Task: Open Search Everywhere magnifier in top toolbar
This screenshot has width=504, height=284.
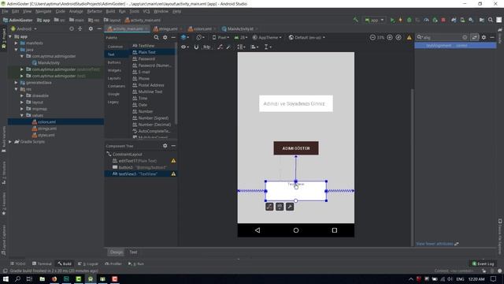Action: [x=490, y=20]
